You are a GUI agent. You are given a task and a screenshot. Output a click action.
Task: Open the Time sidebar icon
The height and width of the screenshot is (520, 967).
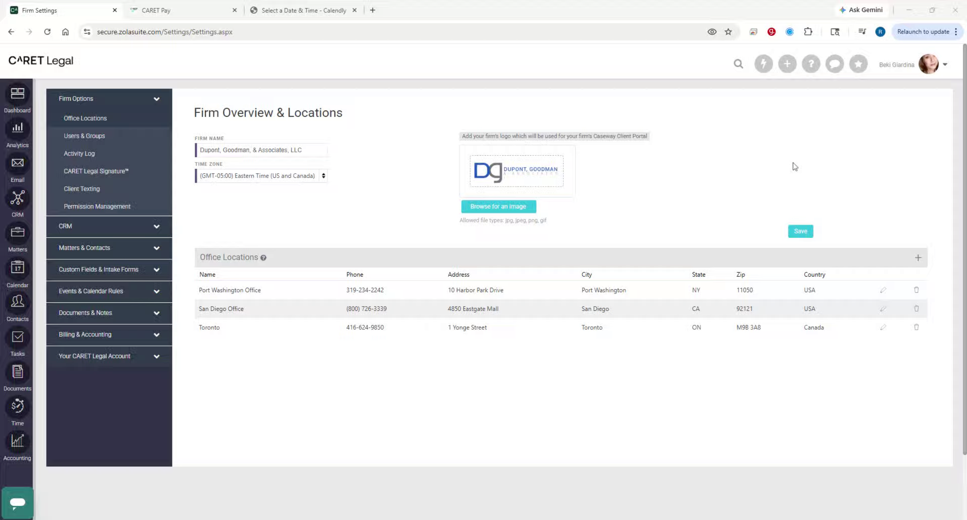click(x=17, y=407)
